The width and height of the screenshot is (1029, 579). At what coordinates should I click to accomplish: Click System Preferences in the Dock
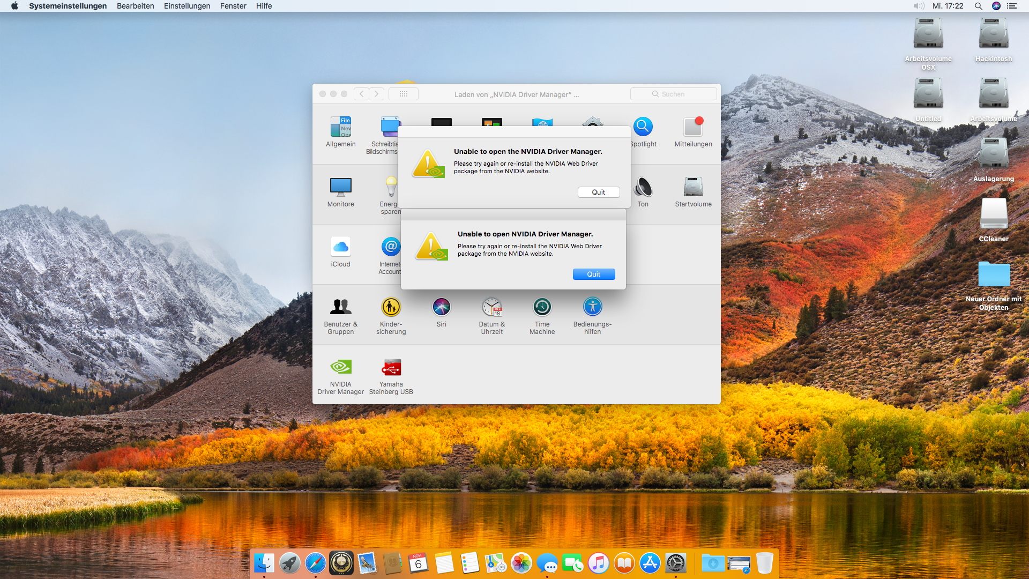(676, 563)
